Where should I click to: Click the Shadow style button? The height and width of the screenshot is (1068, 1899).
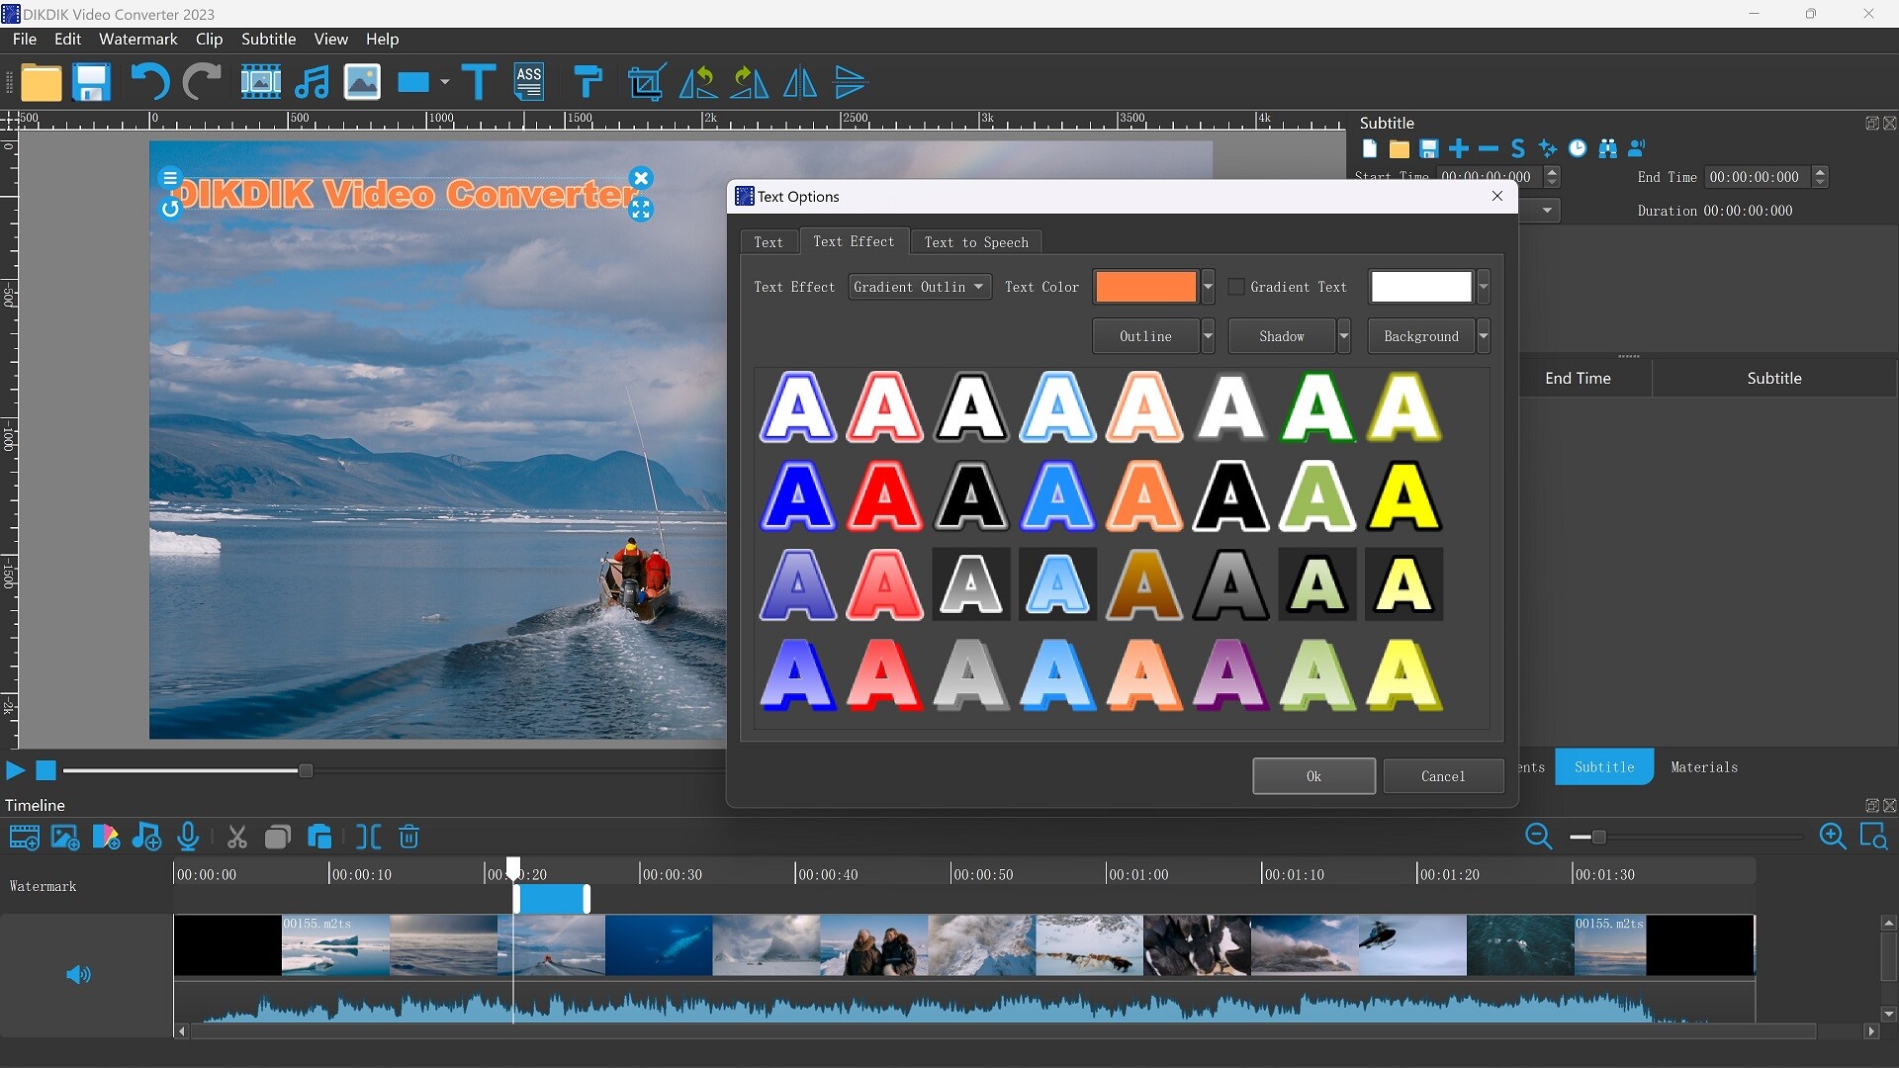click(x=1282, y=335)
